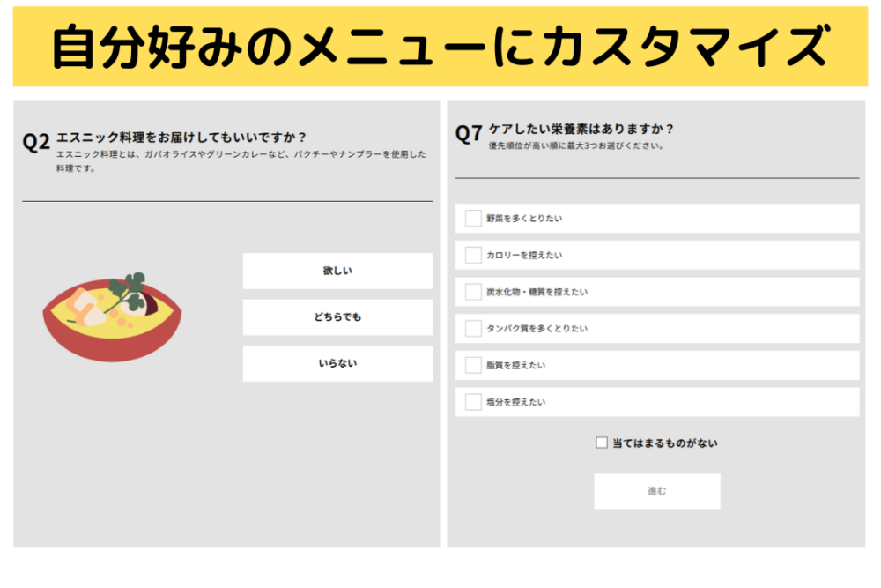Check the 野菜を多くとりたい checkbox
881x588 pixels.
point(471,218)
